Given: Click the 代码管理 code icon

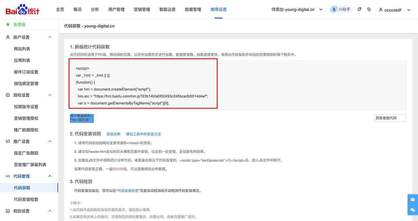Looking at the screenshot, I should [x=8, y=176].
